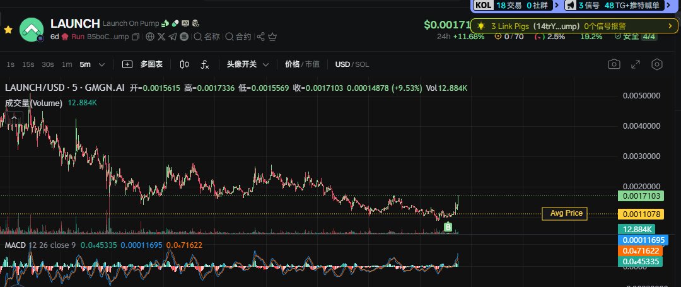Expand chart to fullscreen
This screenshot has height=287, width=681.
[x=636, y=64]
